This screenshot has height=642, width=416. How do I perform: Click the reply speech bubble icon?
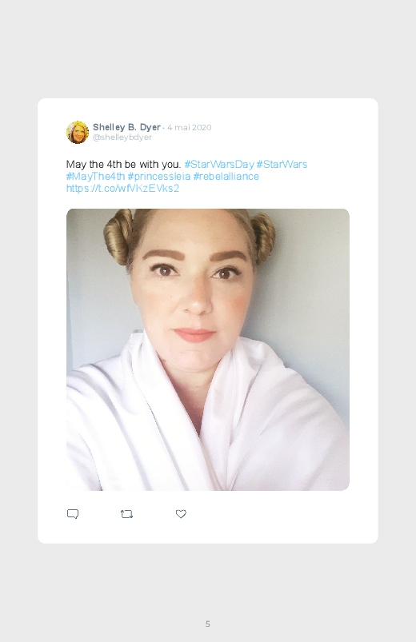(x=73, y=514)
